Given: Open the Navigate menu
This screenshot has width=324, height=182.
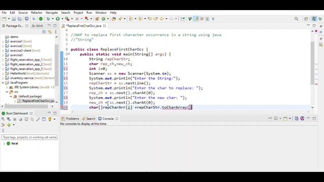Looking at the screenshot, I should coord(52,13).
